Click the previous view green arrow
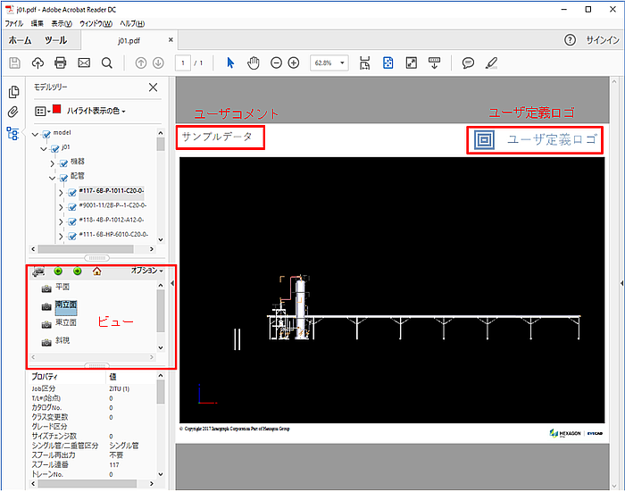This screenshot has height=492, width=625. pos(58,271)
